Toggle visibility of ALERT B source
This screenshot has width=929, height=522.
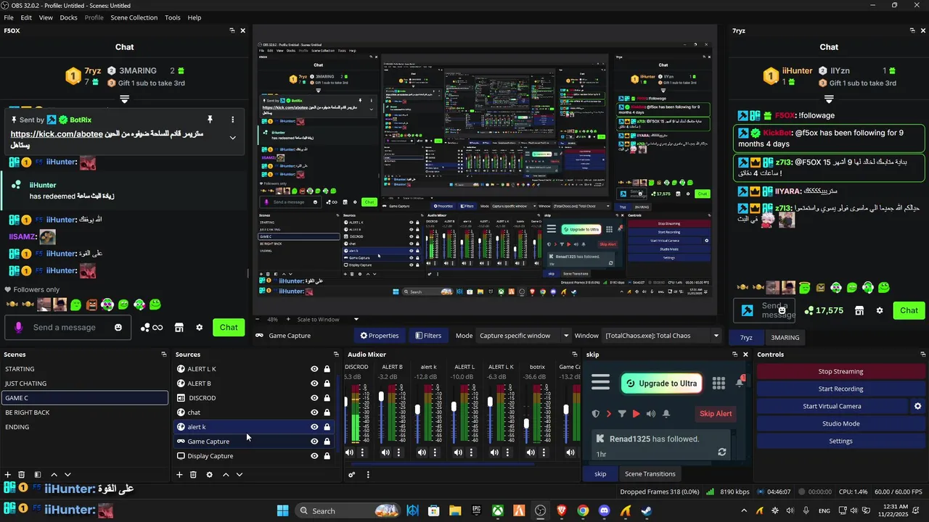coord(314,384)
